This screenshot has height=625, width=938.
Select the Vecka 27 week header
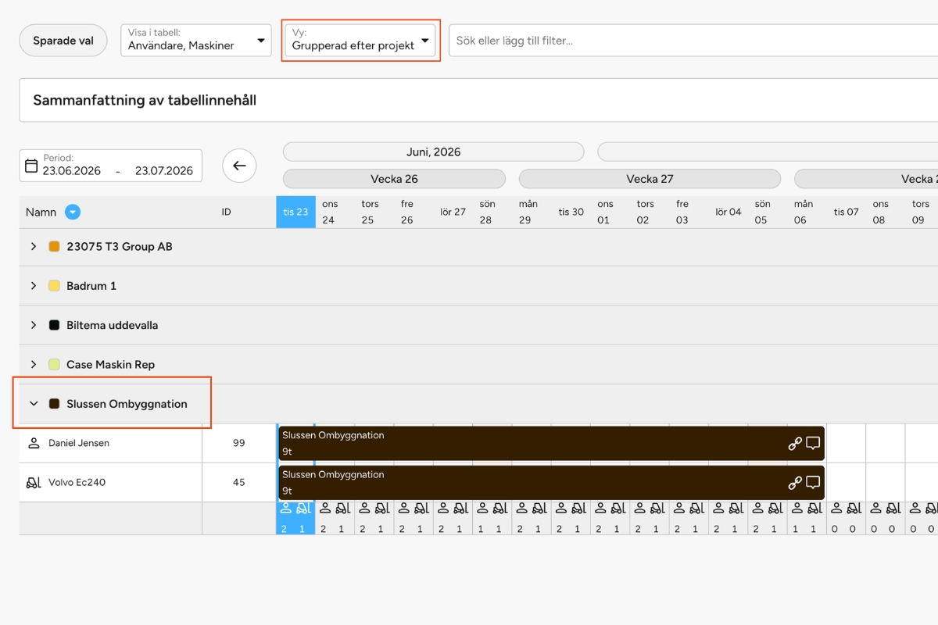coord(650,179)
